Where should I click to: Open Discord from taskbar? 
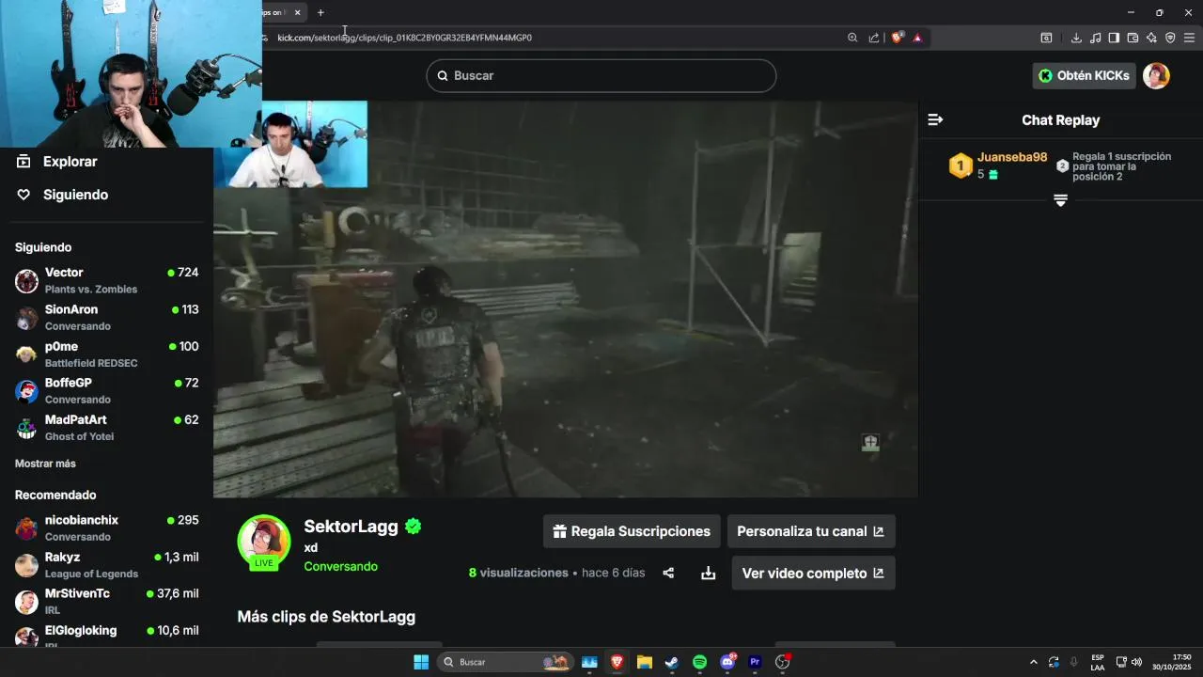click(x=727, y=662)
